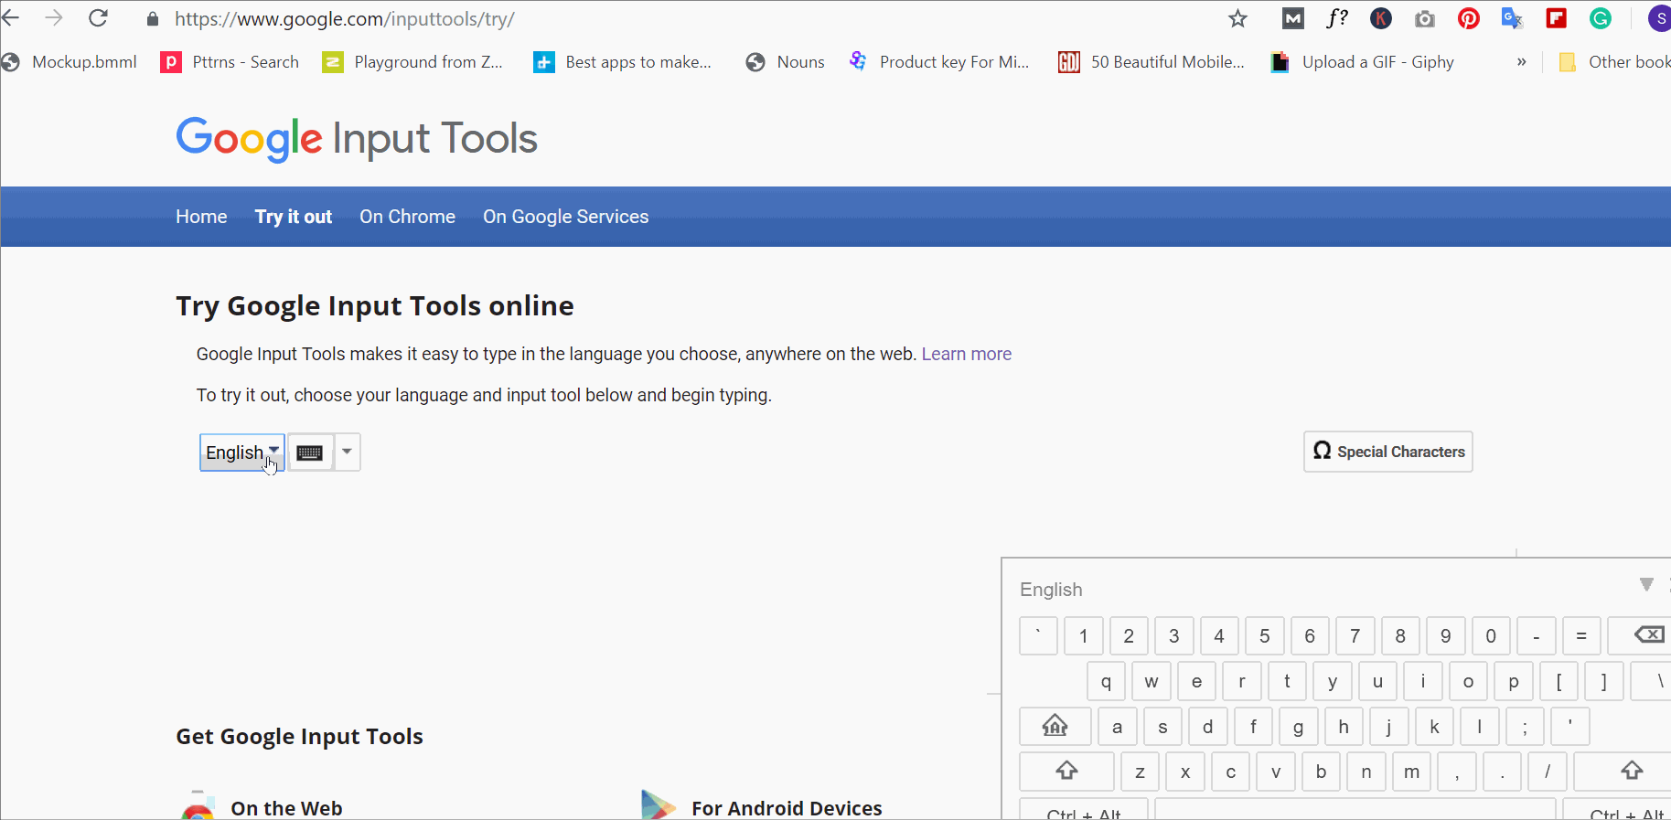Open Product key For Mi... bookmark

[x=939, y=62]
